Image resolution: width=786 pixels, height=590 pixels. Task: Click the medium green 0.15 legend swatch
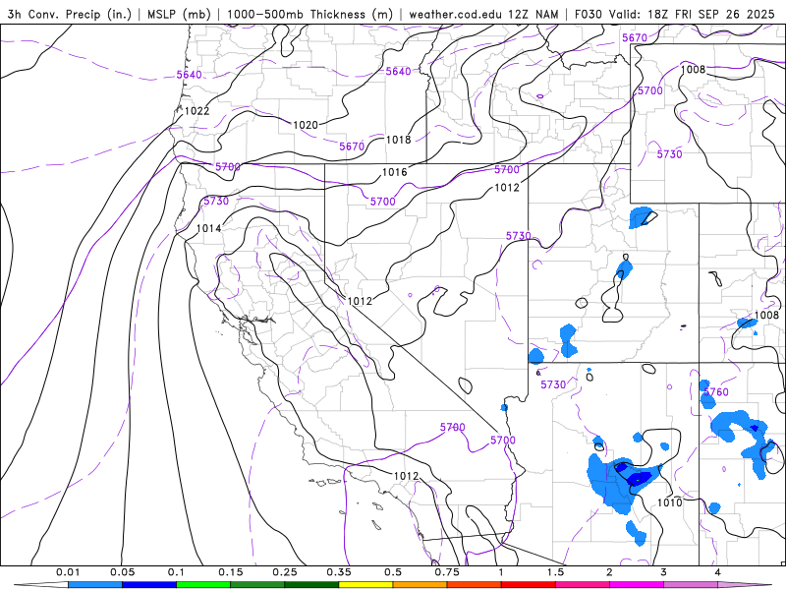tap(257, 585)
